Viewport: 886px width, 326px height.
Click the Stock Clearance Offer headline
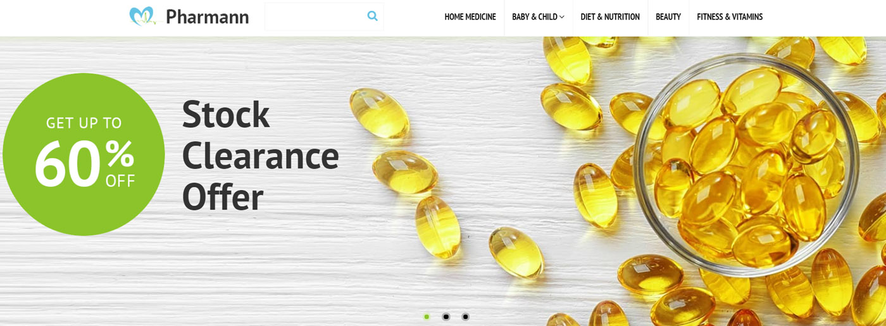point(260,155)
